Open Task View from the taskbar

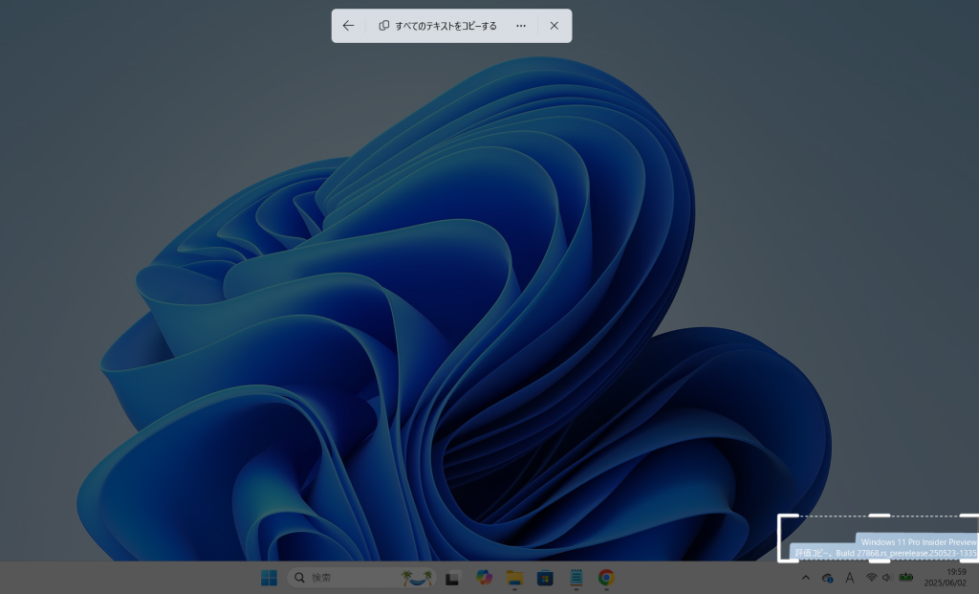point(452,578)
